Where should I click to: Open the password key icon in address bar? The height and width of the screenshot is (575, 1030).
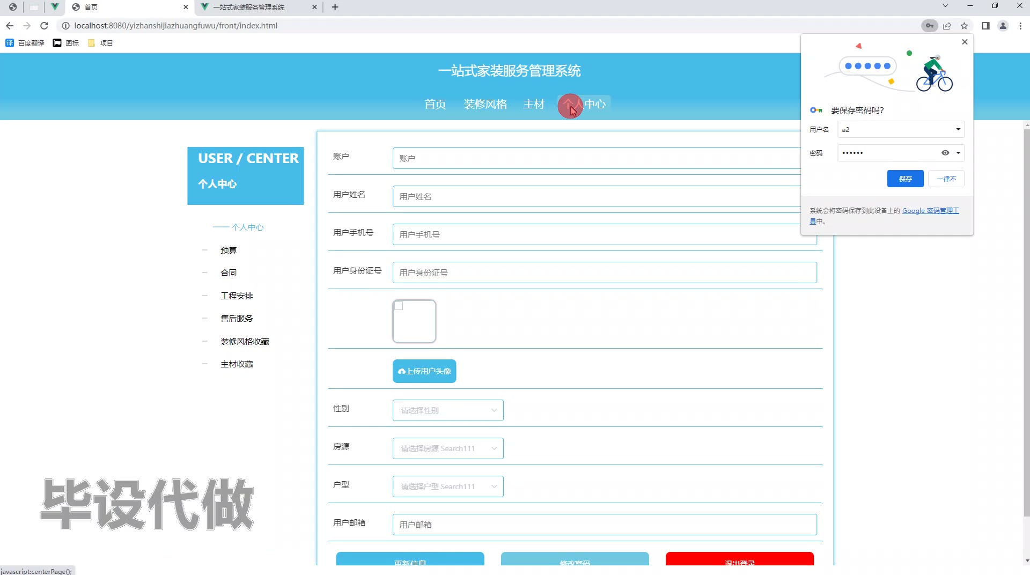[x=929, y=26]
